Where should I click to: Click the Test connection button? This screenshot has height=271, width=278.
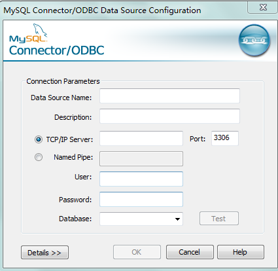tap(219, 219)
